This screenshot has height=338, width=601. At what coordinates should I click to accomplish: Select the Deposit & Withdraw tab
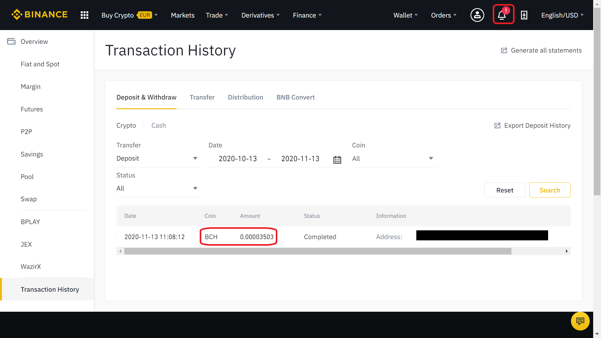[x=146, y=97]
